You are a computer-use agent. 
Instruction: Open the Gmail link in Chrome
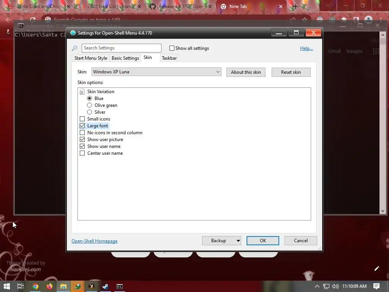point(334,51)
